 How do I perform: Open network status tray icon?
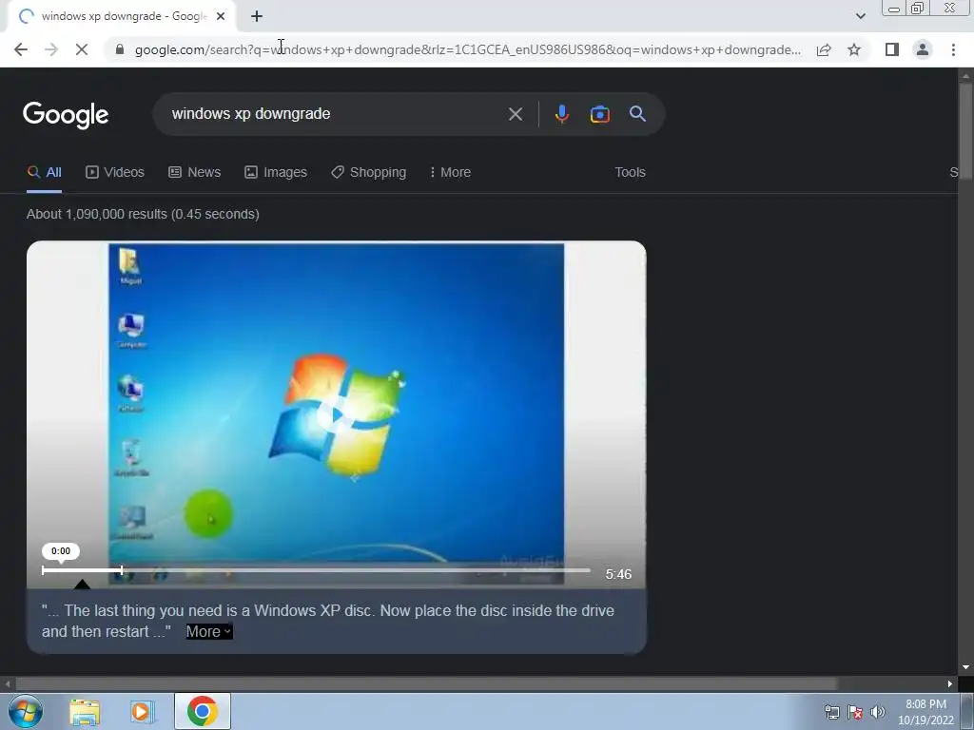pyautogui.click(x=831, y=713)
